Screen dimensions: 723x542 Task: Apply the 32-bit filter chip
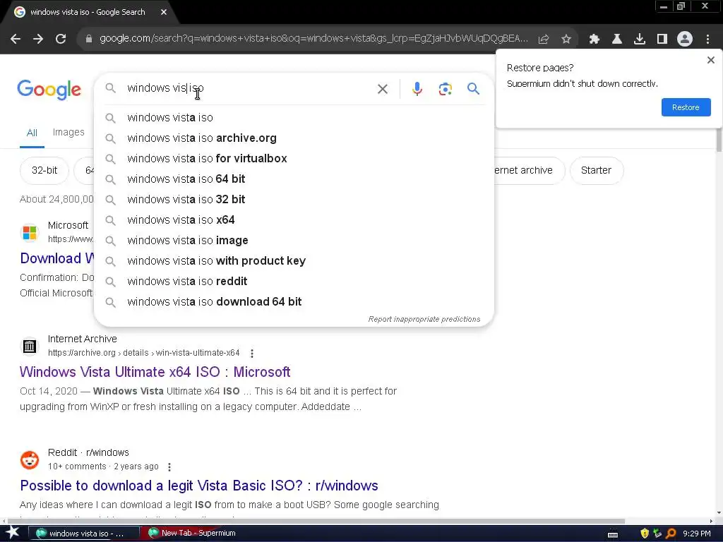[x=44, y=171]
